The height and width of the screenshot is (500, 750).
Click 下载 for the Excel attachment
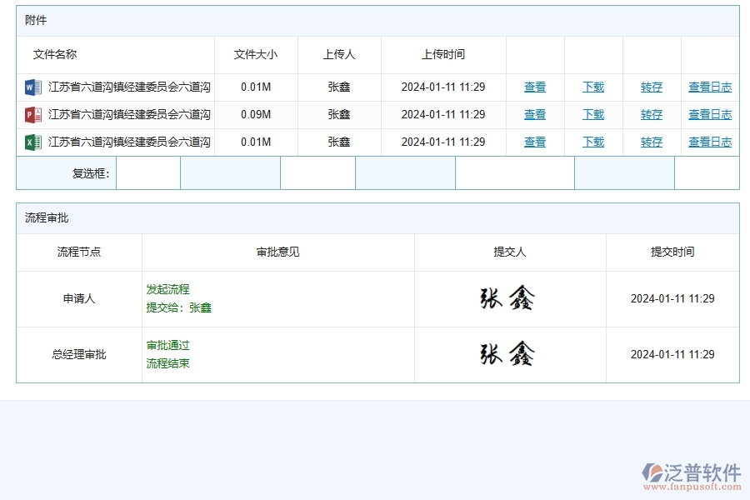click(592, 142)
